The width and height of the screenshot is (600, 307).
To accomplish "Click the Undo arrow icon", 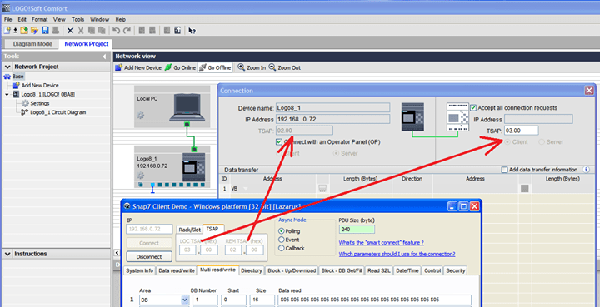I will (x=117, y=31).
